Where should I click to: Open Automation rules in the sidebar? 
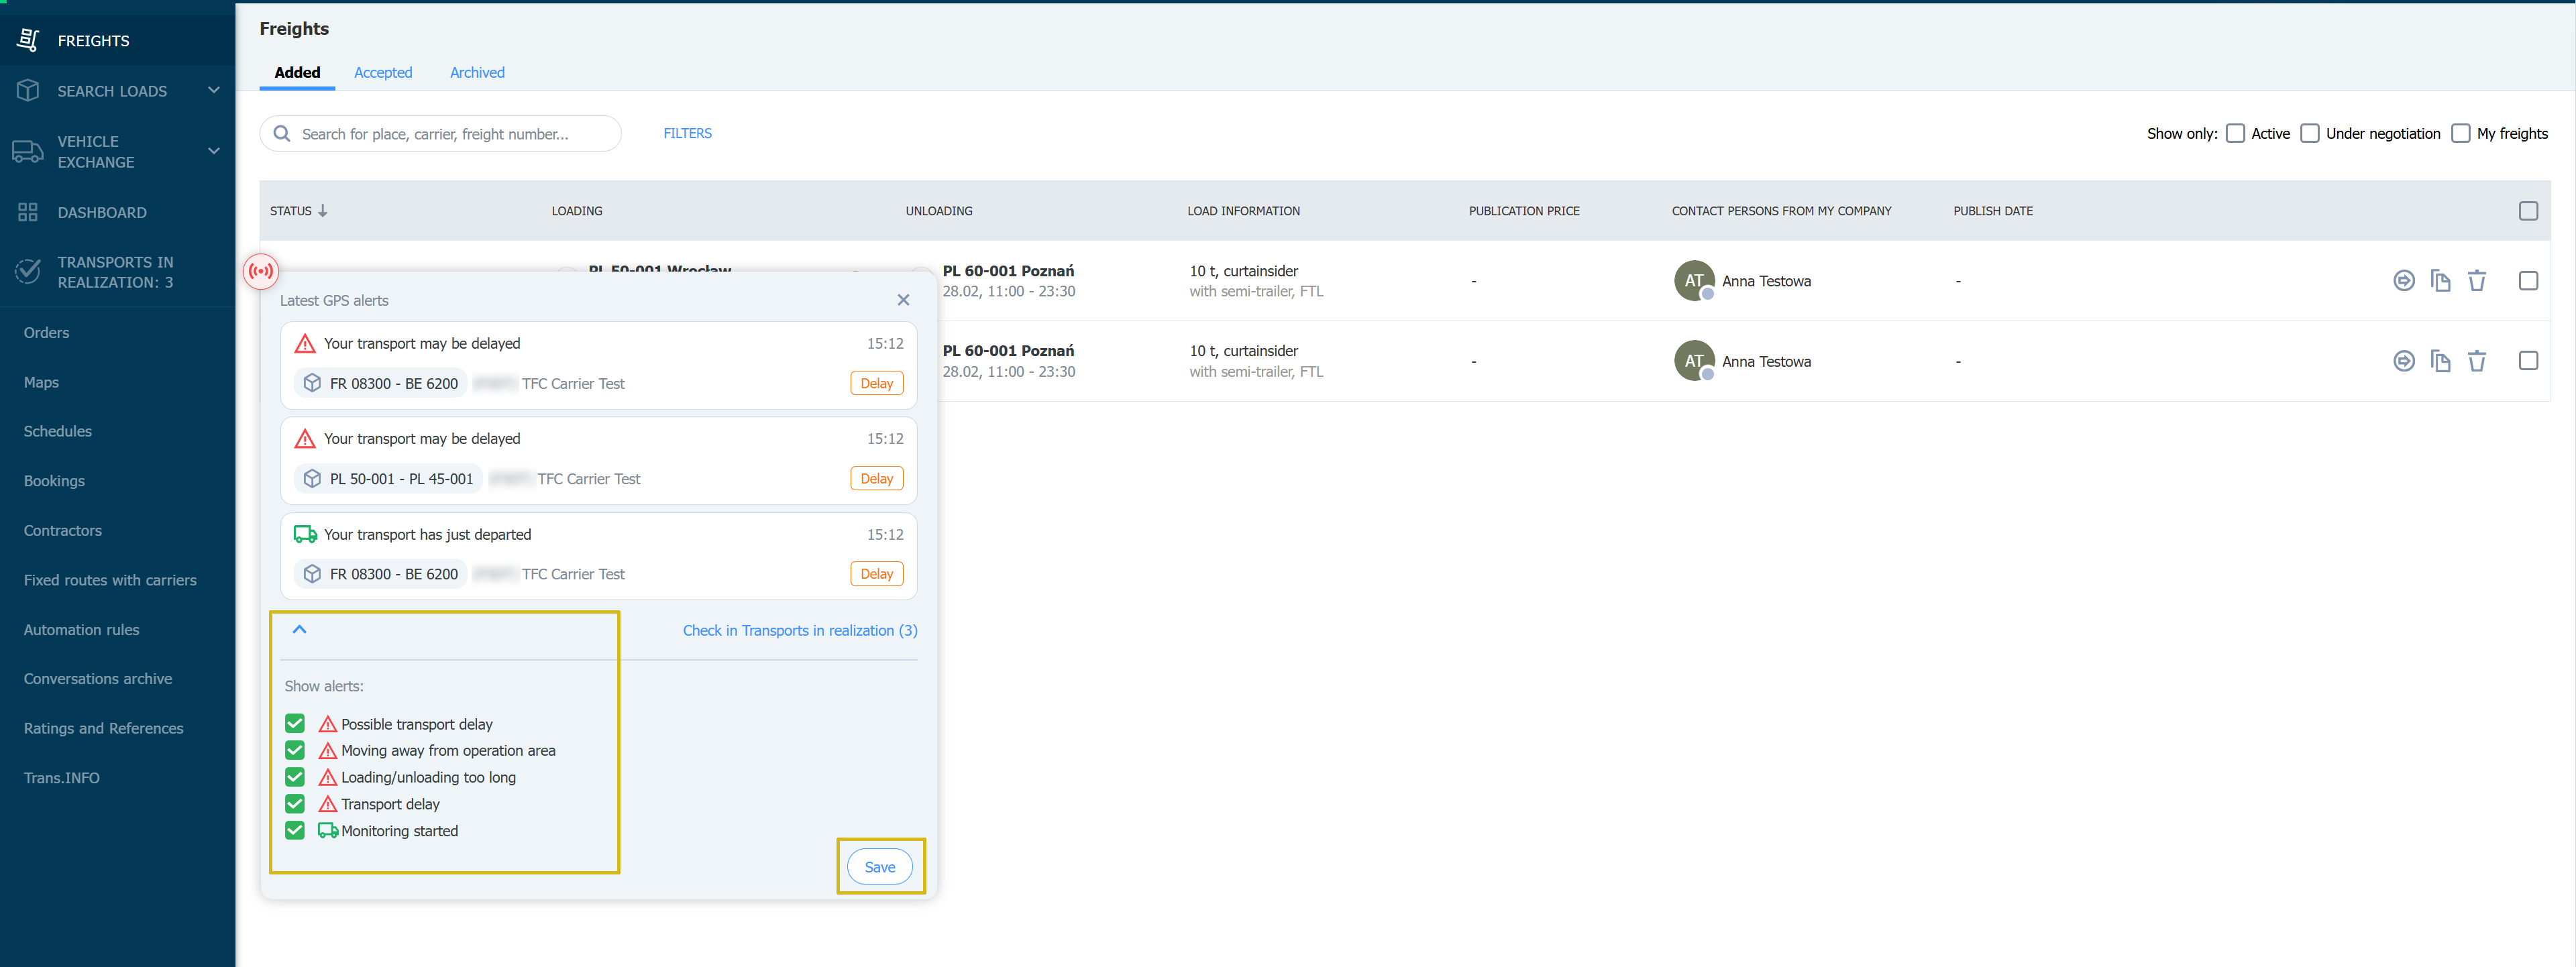pyautogui.click(x=82, y=629)
